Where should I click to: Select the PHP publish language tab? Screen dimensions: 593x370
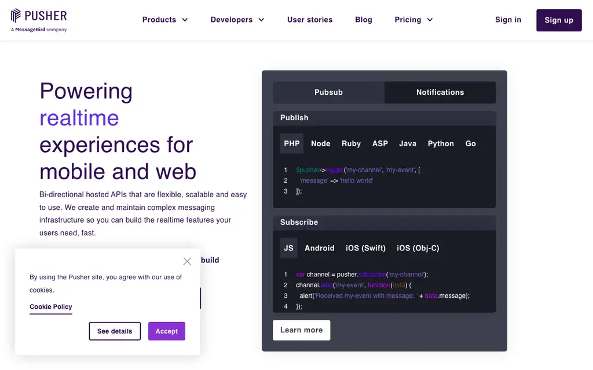pos(292,143)
